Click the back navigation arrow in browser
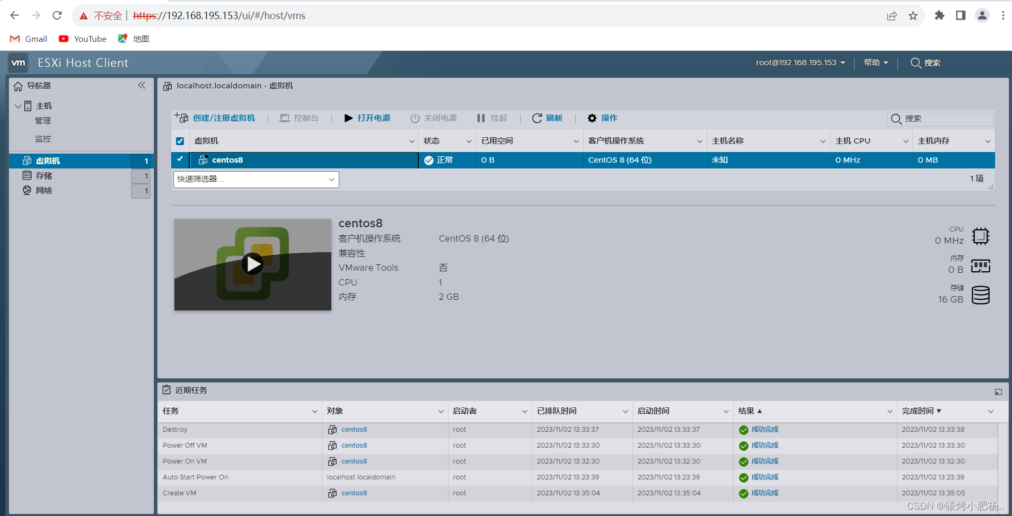This screenshot has width=1012, height=516. point(14,15)
